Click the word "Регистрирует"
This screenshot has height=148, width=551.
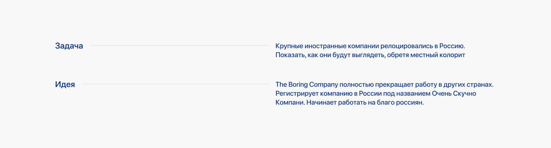pos(297,93)
